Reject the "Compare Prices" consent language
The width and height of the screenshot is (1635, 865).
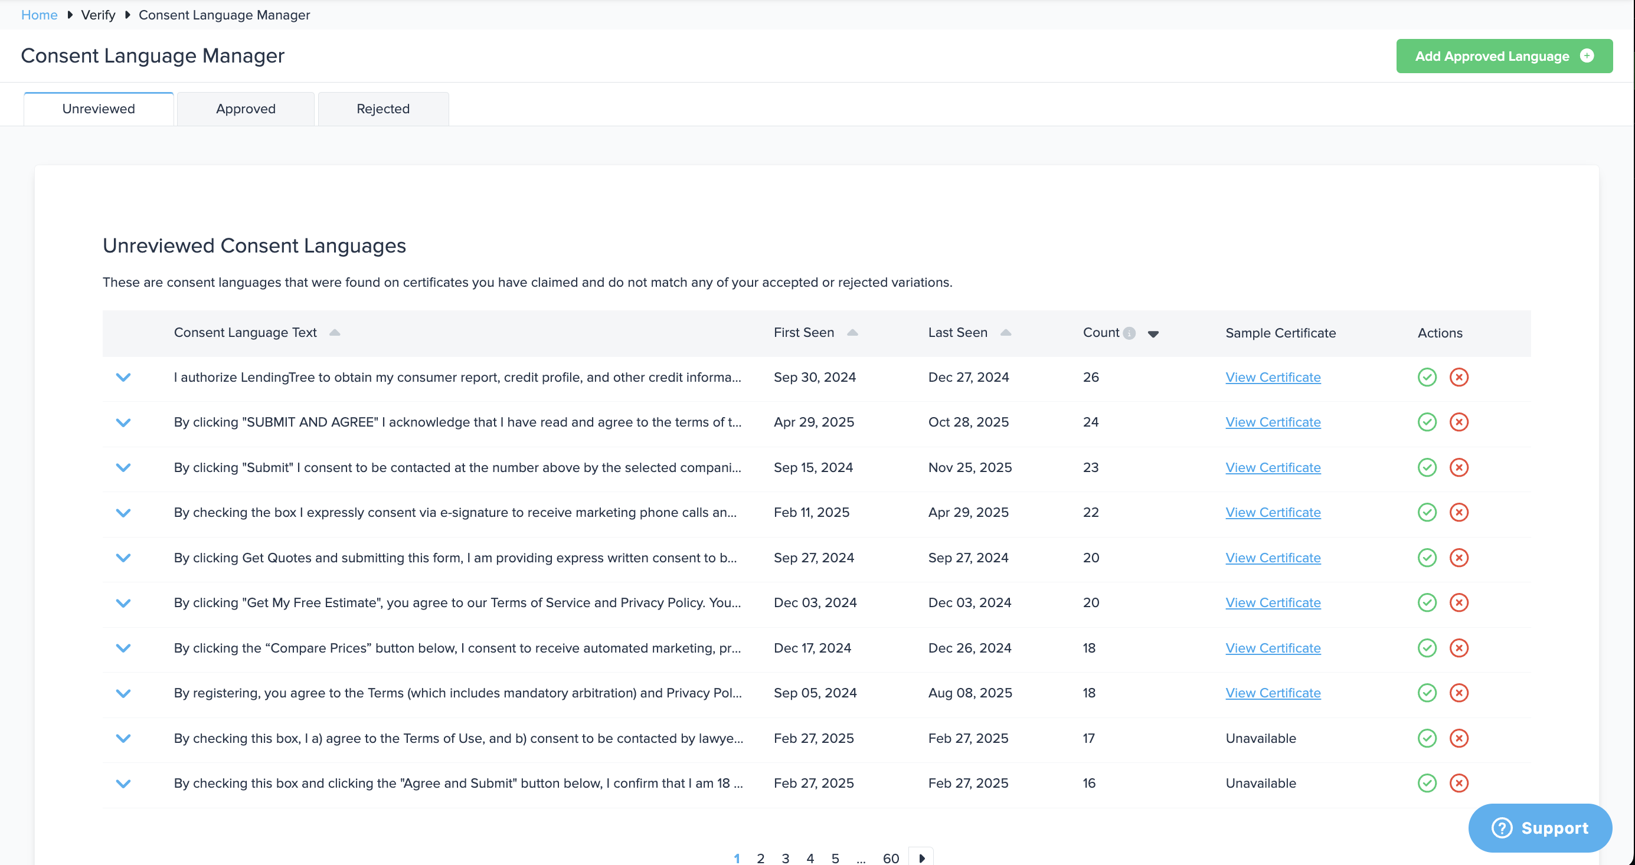pos(1459,648)
